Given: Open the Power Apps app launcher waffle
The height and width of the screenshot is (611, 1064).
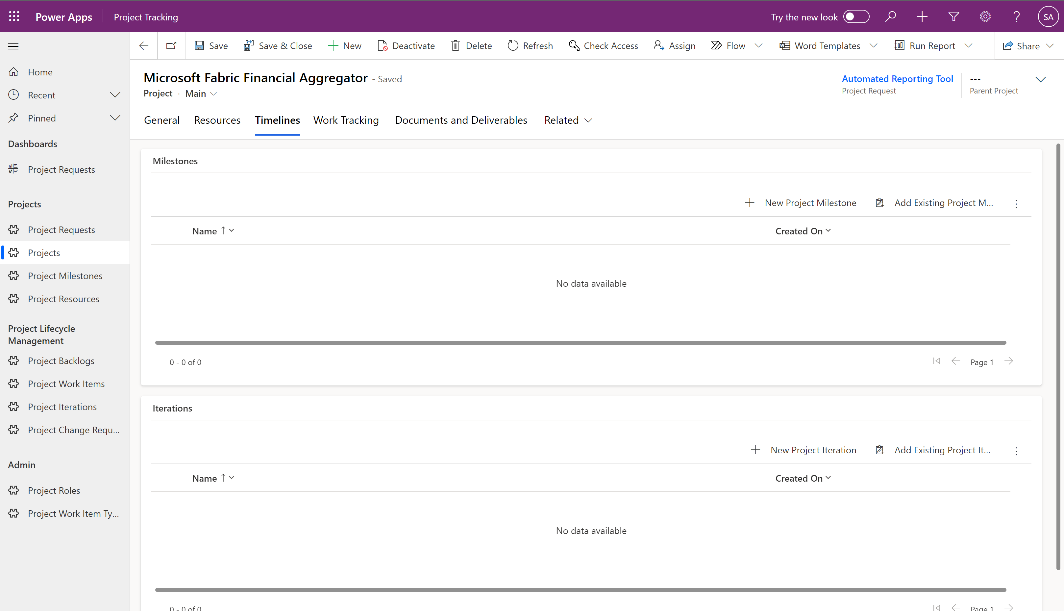Looking at the screenshot, I should [14, 17].
